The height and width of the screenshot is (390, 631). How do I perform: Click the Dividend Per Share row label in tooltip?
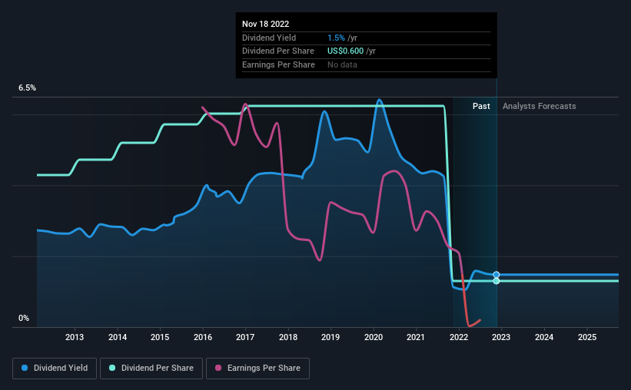point(278,51)
